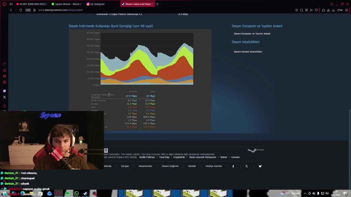Reload the Steam stats page
This screenshot has width=351, height=197.
tap(21, 10)
